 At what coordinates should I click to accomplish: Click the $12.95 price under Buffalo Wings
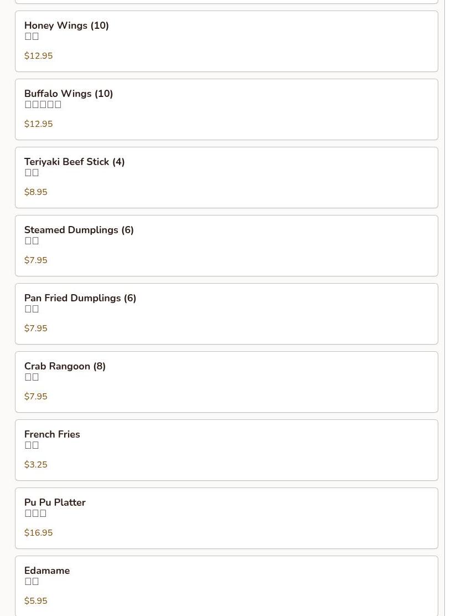[38, 124]
